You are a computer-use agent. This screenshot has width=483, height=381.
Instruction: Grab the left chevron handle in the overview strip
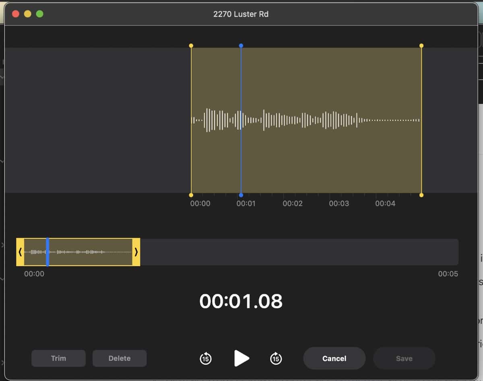click(x=20, y=252)
